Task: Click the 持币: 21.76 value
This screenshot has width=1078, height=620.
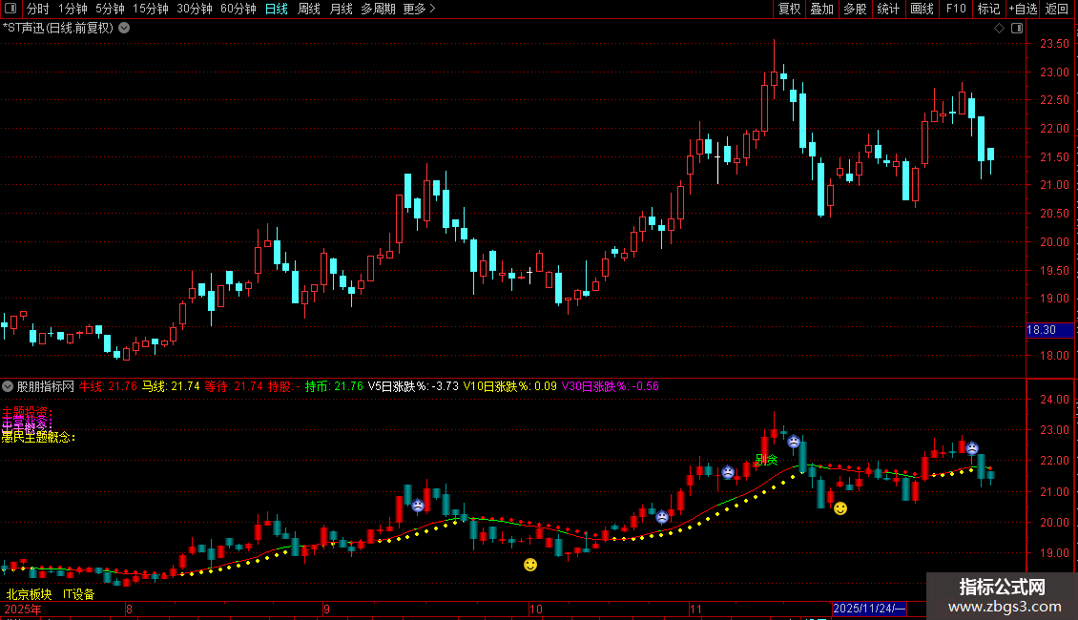Action: pyautogui.click(x=334, y=386)
